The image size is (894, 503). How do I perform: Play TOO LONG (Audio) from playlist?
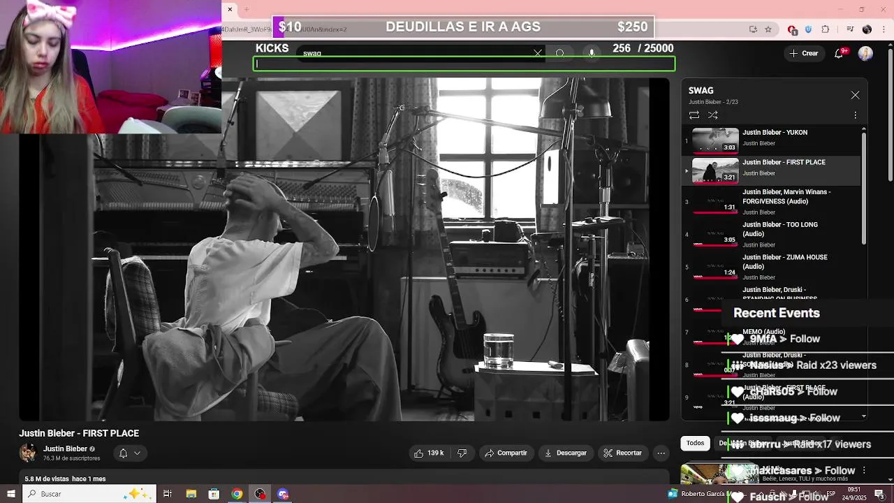pyautogui.click(x=771, y=234)
